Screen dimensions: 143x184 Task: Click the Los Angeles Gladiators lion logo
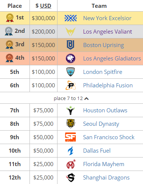[x=71, y=58]
